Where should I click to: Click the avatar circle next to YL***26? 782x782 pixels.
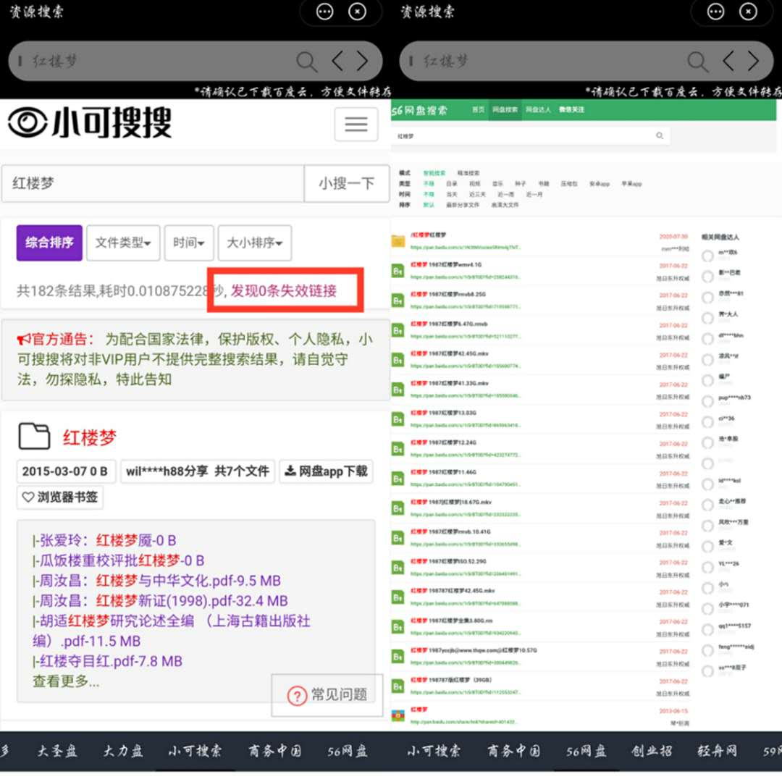point(707,567)
